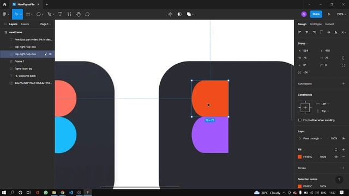349x196 pixels.
Task: Toggle constrain proportions link
Action: click(x=343, y=58)
